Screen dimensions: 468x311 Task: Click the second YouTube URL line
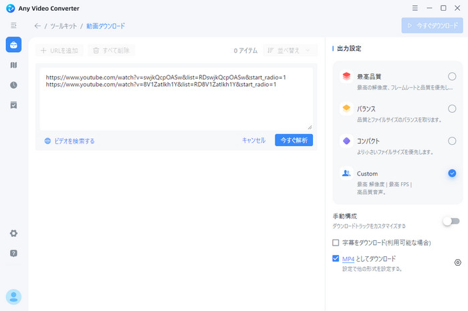(161, 85)
